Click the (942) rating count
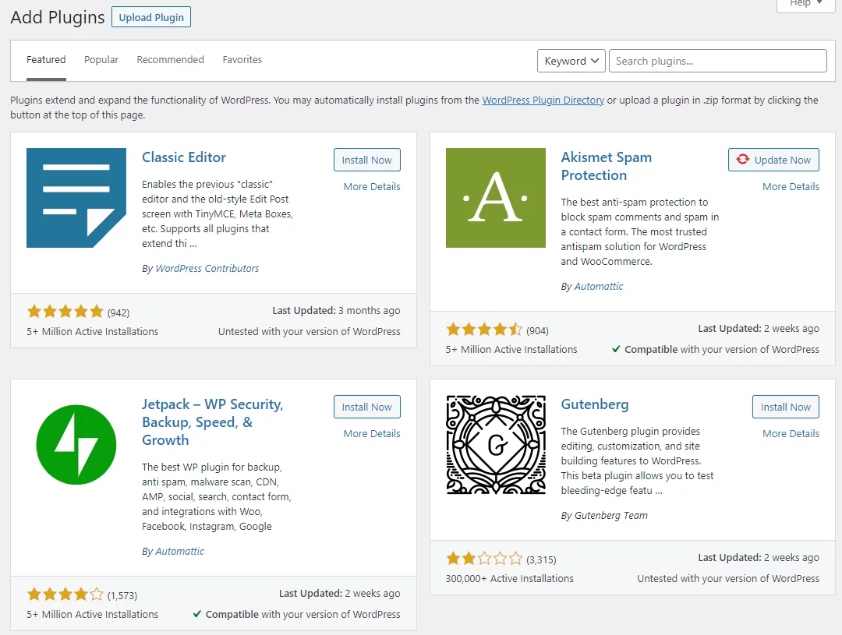Image resolution: width=842 pixels, height=635 pixels. (x=119, y=312)
